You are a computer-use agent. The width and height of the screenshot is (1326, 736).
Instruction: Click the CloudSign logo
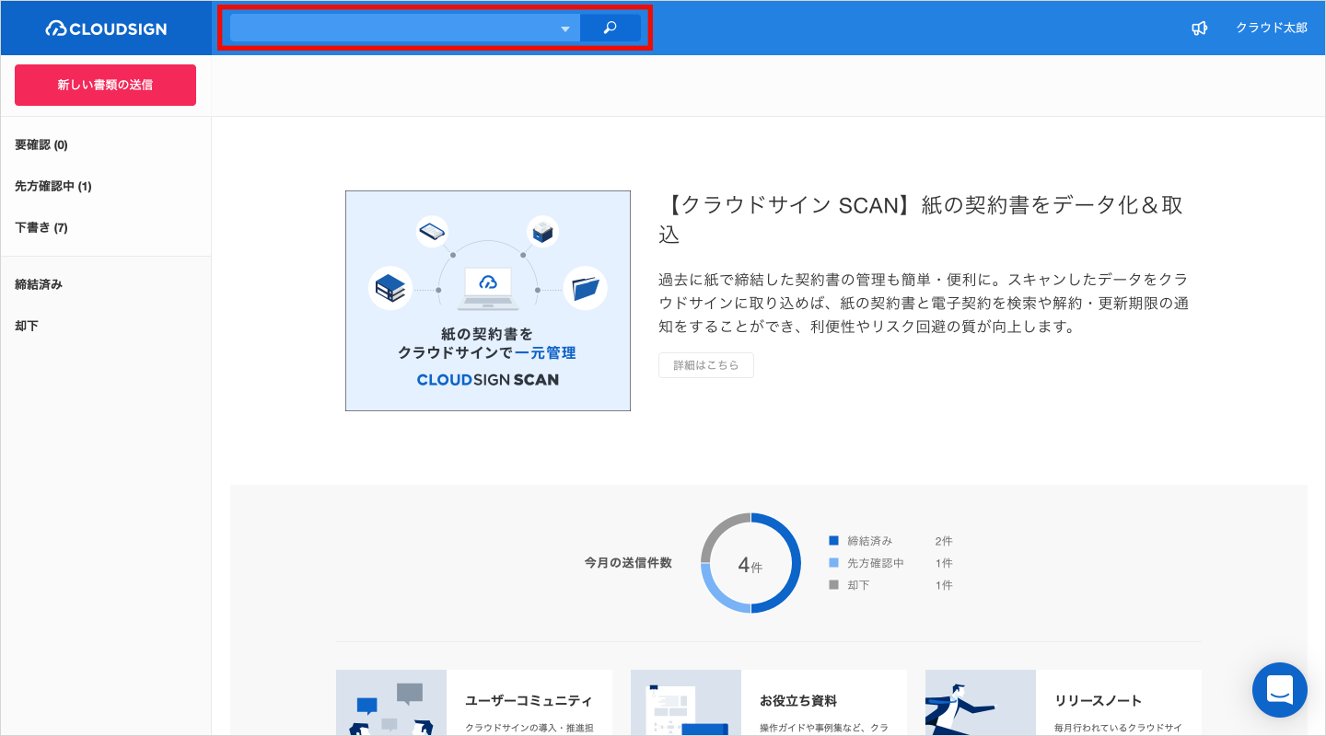pyautogui.click(x=106, y=29)
